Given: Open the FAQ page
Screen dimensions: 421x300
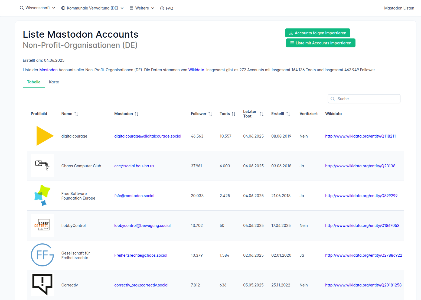Looking at the screenshot, I should [167, 8].
